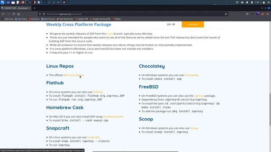Screen dimensions: 271x152
Task: Open the Kali Docs bookmark
Action: click(34, 19)
